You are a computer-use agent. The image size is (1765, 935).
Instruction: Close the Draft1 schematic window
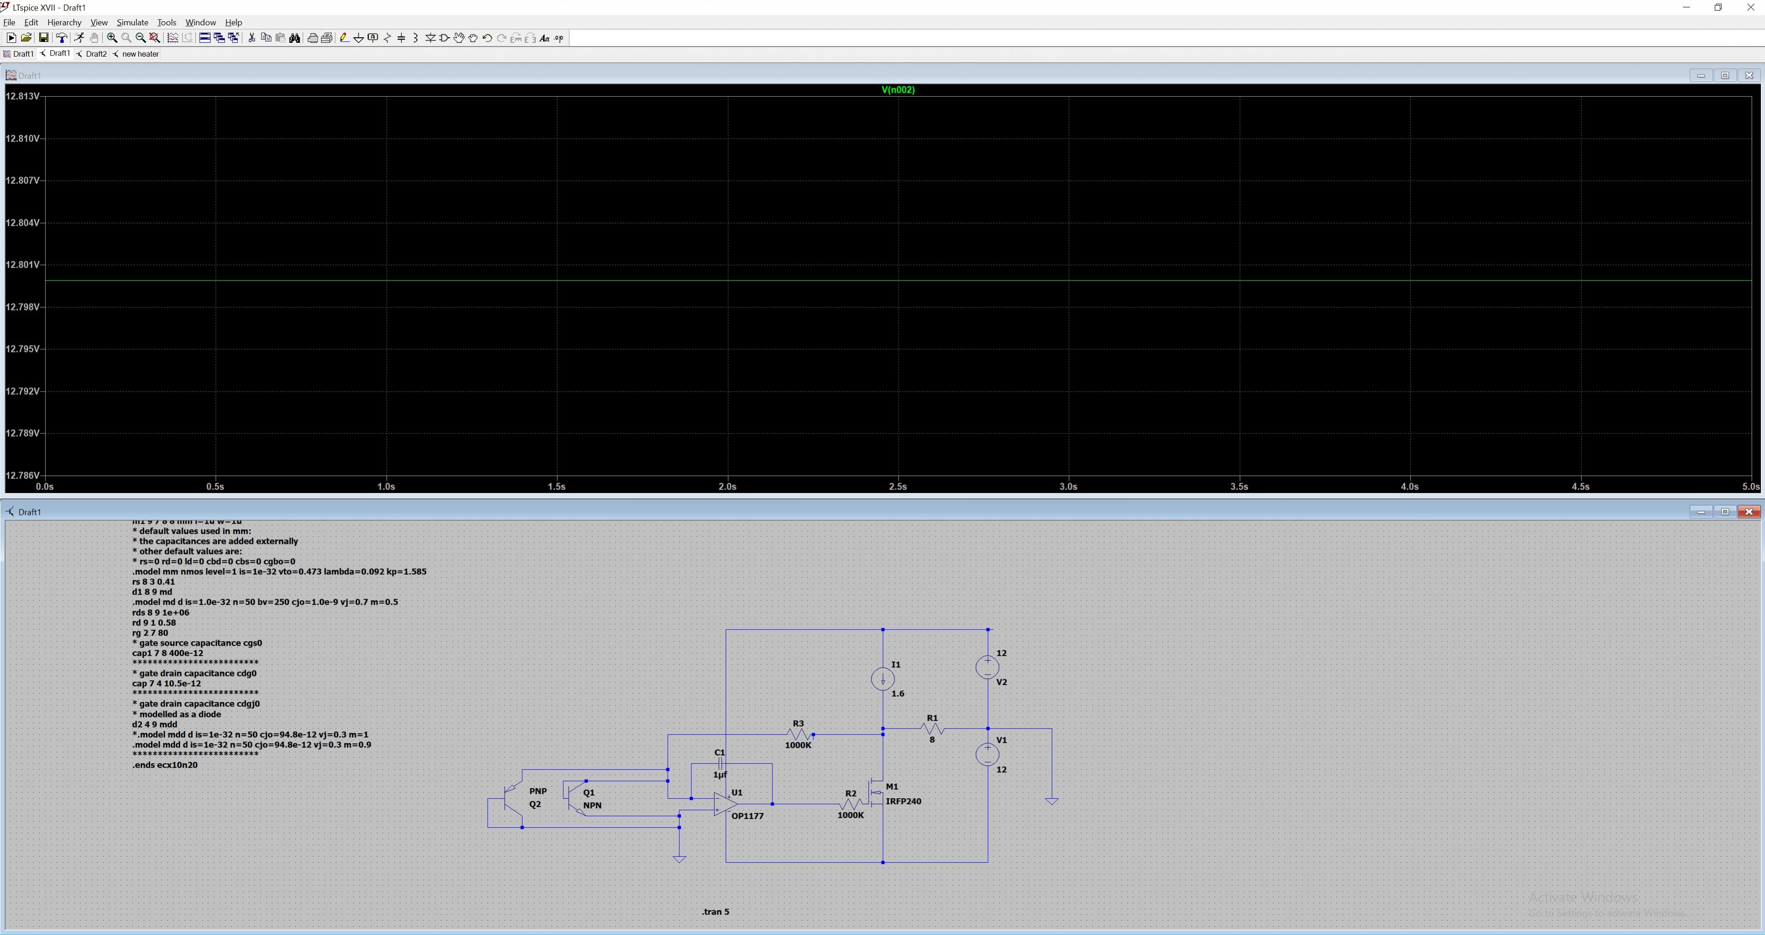click(1748, 512)
